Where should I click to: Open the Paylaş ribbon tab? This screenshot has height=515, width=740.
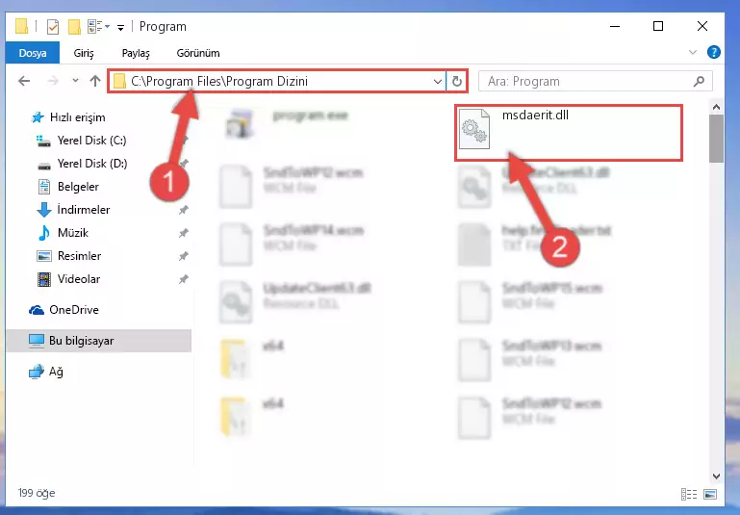[136, 53]
